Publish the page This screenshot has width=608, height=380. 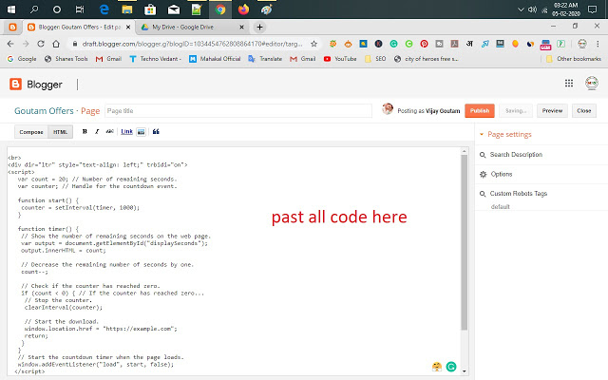480,110
